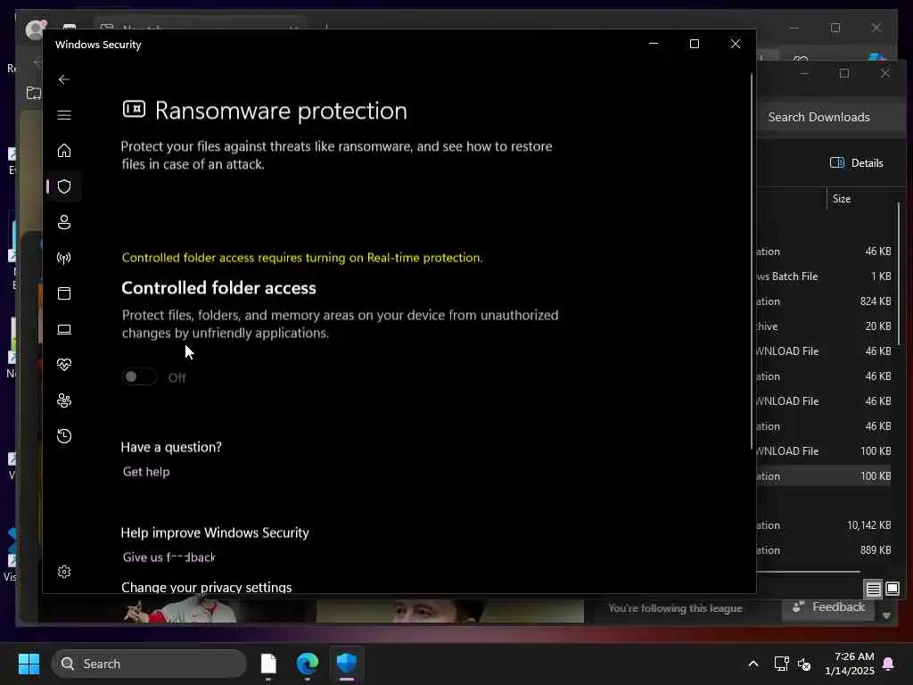This screenshot has width=913, height=685.
Task: Click the browser profile avatar icon
Action: (36, 29)
